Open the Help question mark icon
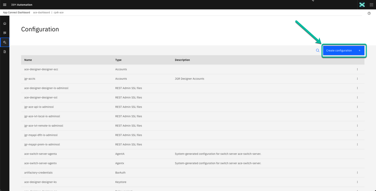 click(369, 13)
